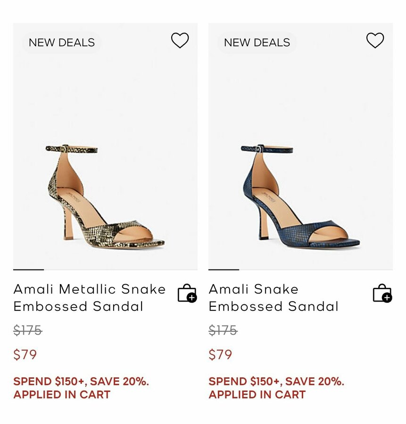Select the $79 sale price of the metallic sandal
This screenshot has width=406, height=424.
tap(25, 355)
